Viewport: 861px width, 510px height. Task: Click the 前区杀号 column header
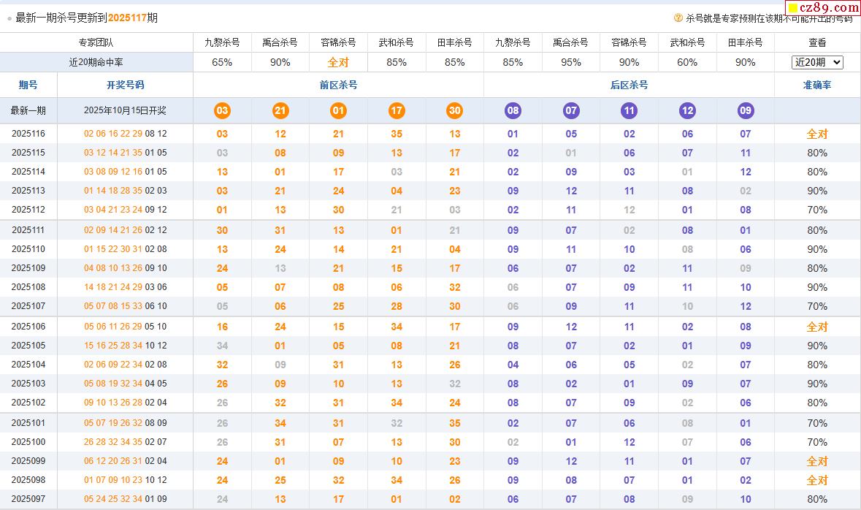point(338,85)
